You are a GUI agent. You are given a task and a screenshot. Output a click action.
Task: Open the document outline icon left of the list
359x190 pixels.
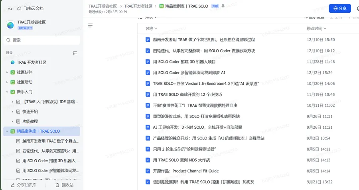pyautogui.click(x=91, y=25)
